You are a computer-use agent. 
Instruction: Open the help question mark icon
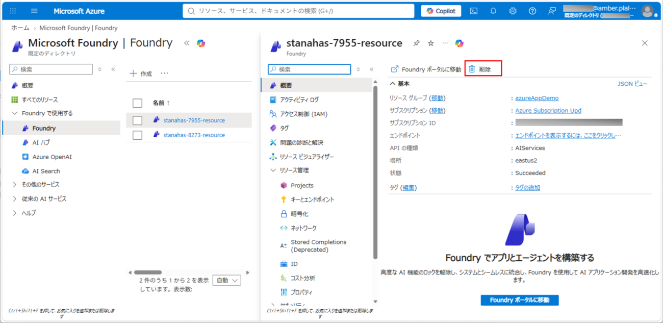(x=532, y=11)
